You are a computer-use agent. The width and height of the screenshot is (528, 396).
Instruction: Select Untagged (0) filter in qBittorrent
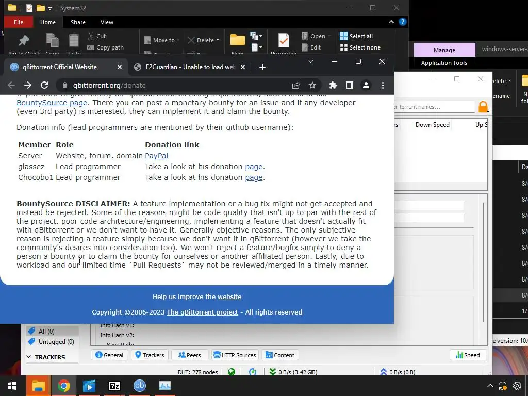click(x=52, y=342)
